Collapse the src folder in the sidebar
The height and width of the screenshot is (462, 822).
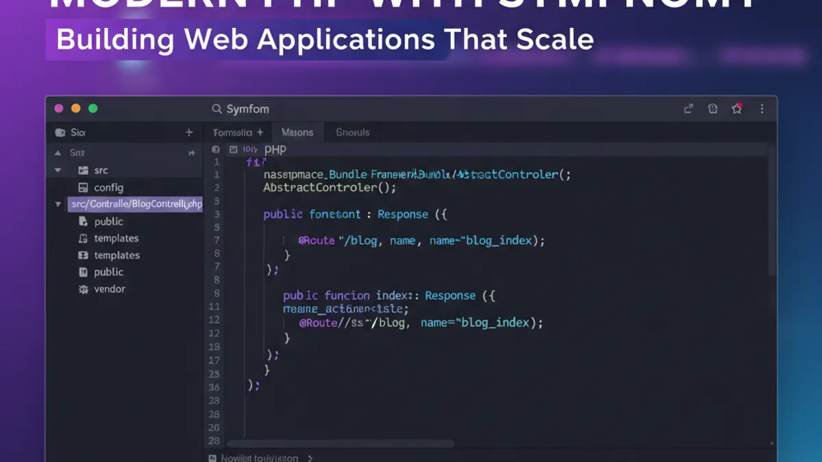[x=58, y=170]
